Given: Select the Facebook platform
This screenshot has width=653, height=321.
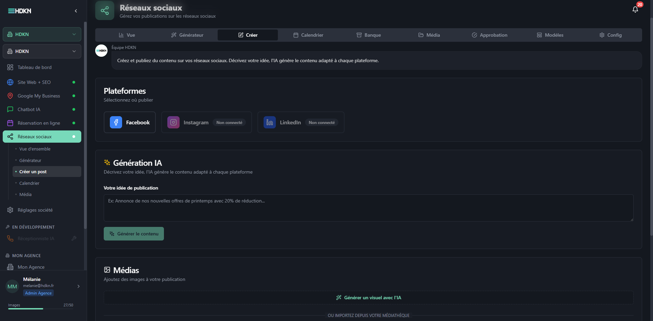Looking at the screenshot, I should [130, 122].
